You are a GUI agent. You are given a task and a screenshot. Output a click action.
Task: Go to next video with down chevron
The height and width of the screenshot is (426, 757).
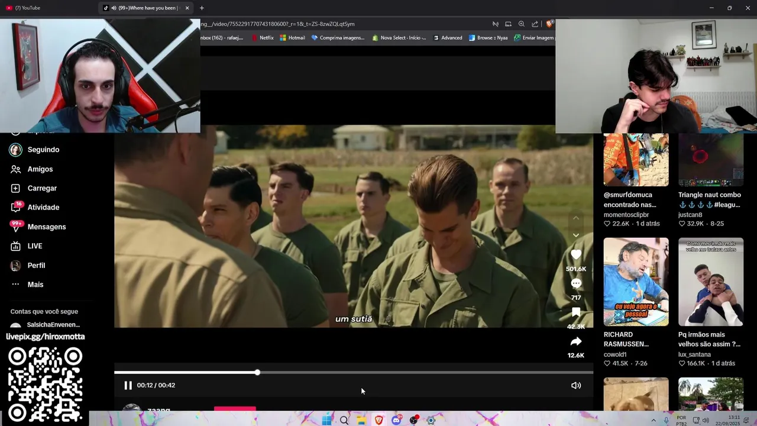click(576, 235)
